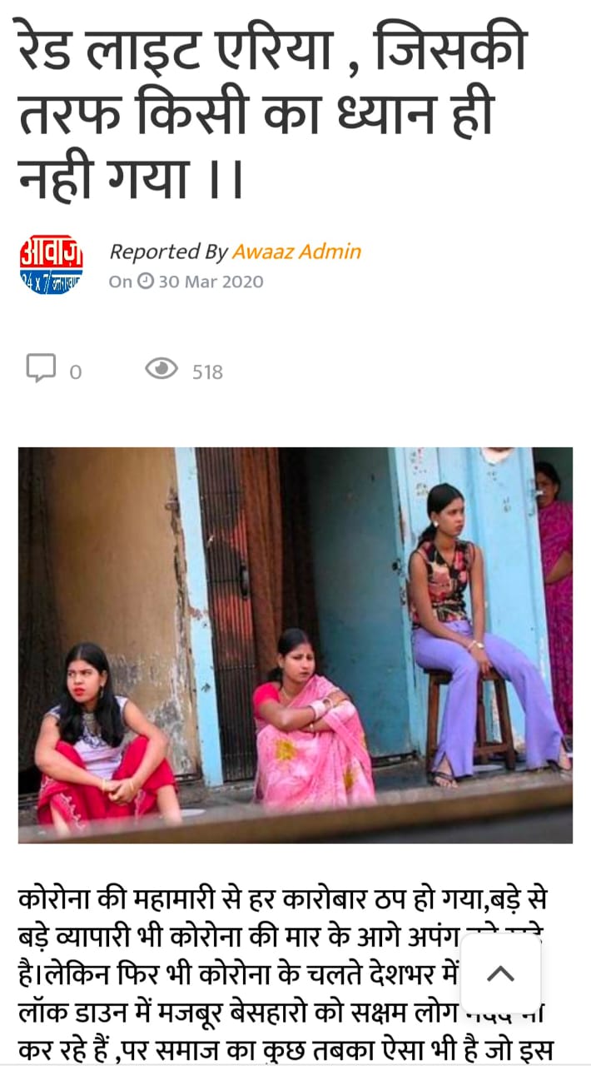This screenshot has height=1066, width=591.
Task: Click the 30 Mar 2020 date
Action: tap(211, 281)
